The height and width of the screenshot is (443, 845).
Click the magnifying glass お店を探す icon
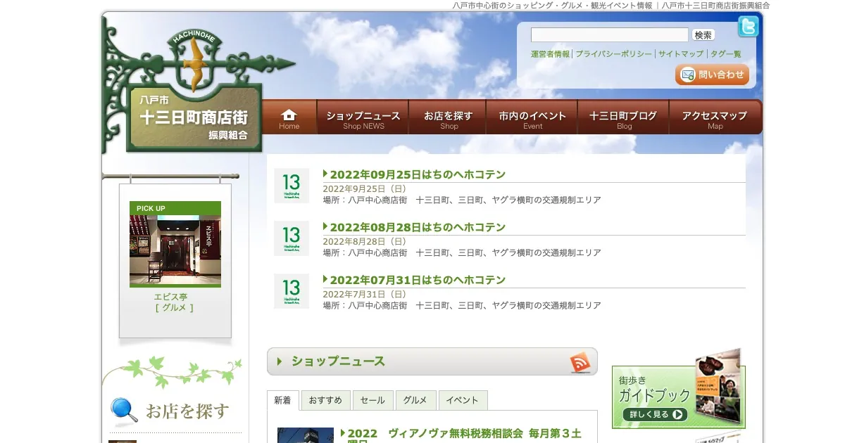pos(124,411)
